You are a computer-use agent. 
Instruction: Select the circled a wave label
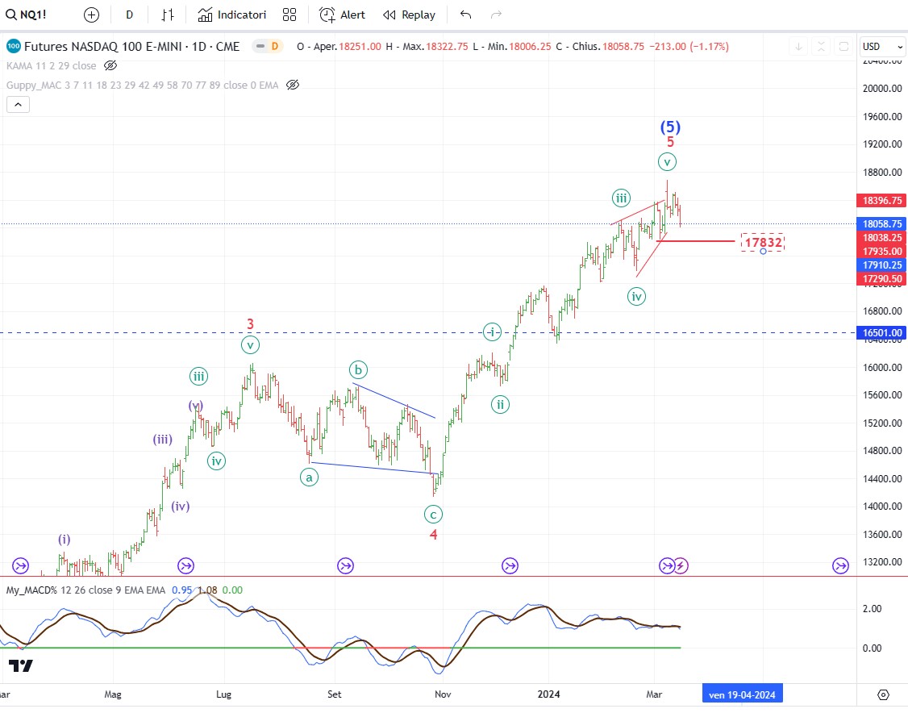(309, 477)
